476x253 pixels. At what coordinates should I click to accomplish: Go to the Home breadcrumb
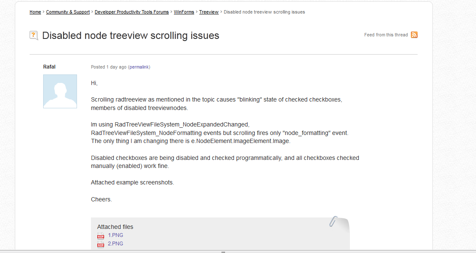pyautogui.click(x=35, y=12)
